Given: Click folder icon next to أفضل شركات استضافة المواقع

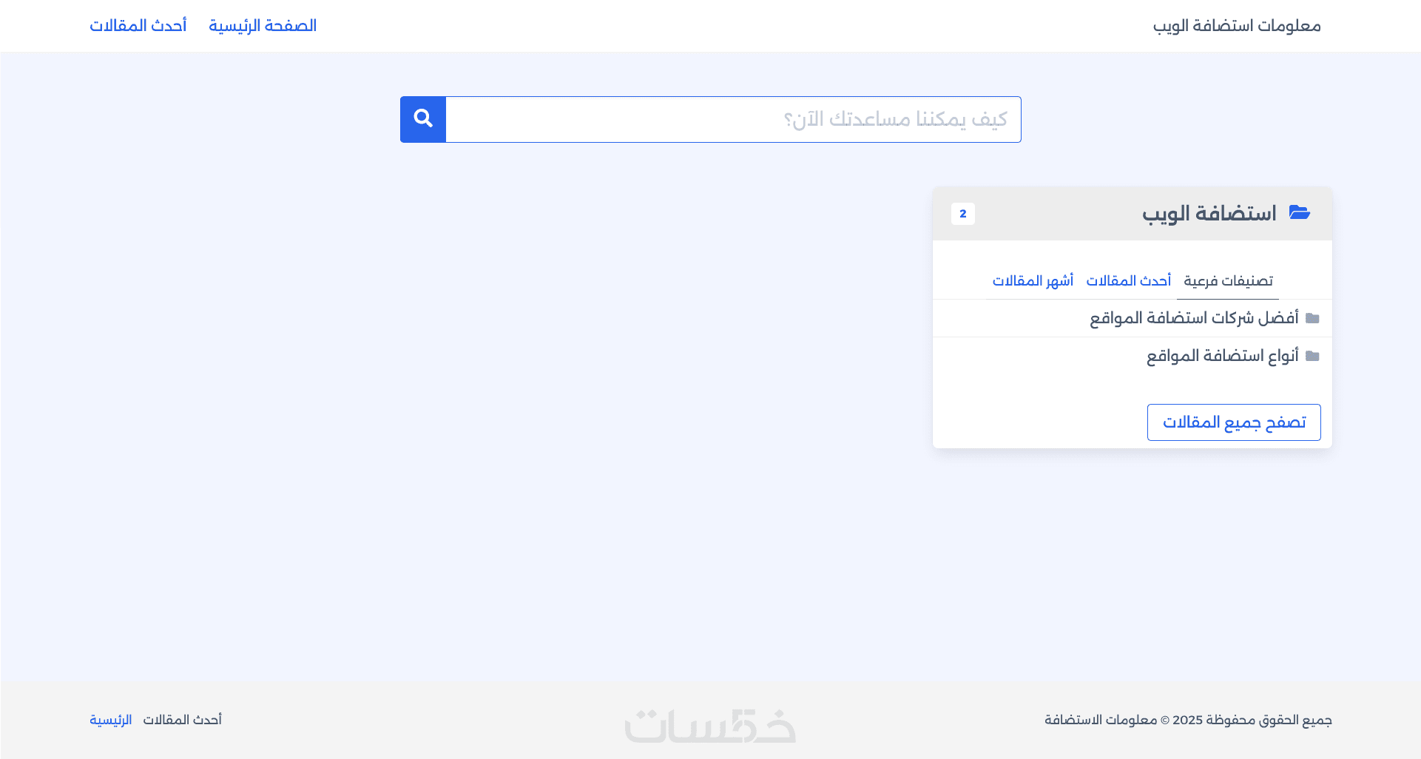Looking at the screenshot, I should (1312, 318).
